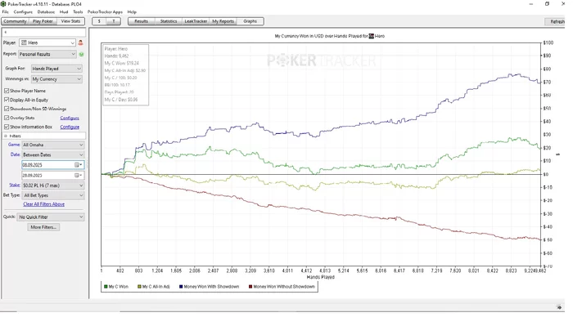Screen dimensions: 573x335
Task: Open the Report dropdown showing Personal Results
Action: click(x=47, y=54)
